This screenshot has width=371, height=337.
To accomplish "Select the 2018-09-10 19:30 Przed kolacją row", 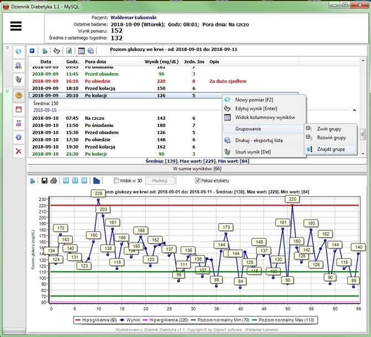I will 125,146.
